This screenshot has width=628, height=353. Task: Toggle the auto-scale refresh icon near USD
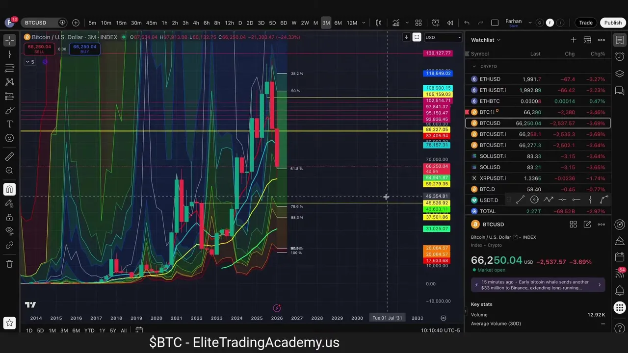click(x=417, y=37)
